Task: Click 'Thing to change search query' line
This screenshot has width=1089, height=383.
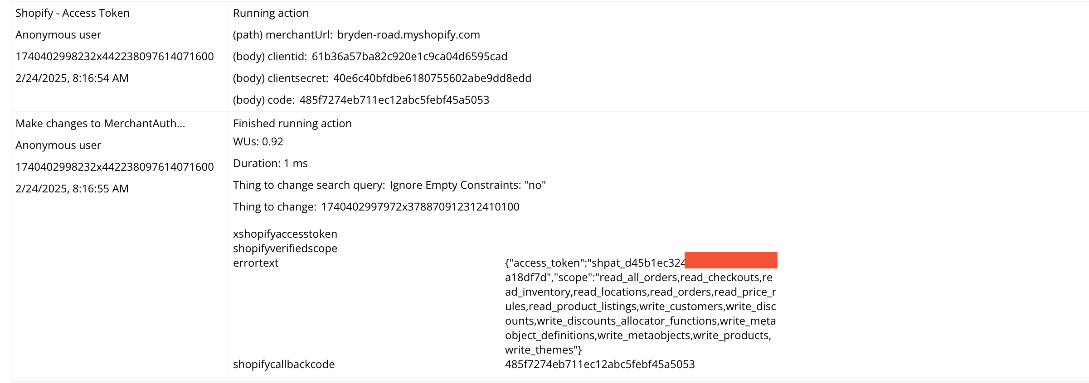Action: click(x=389, y=185)
